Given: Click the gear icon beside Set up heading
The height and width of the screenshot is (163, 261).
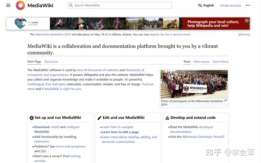Looking at the screenshot, I should pos(32,118).
